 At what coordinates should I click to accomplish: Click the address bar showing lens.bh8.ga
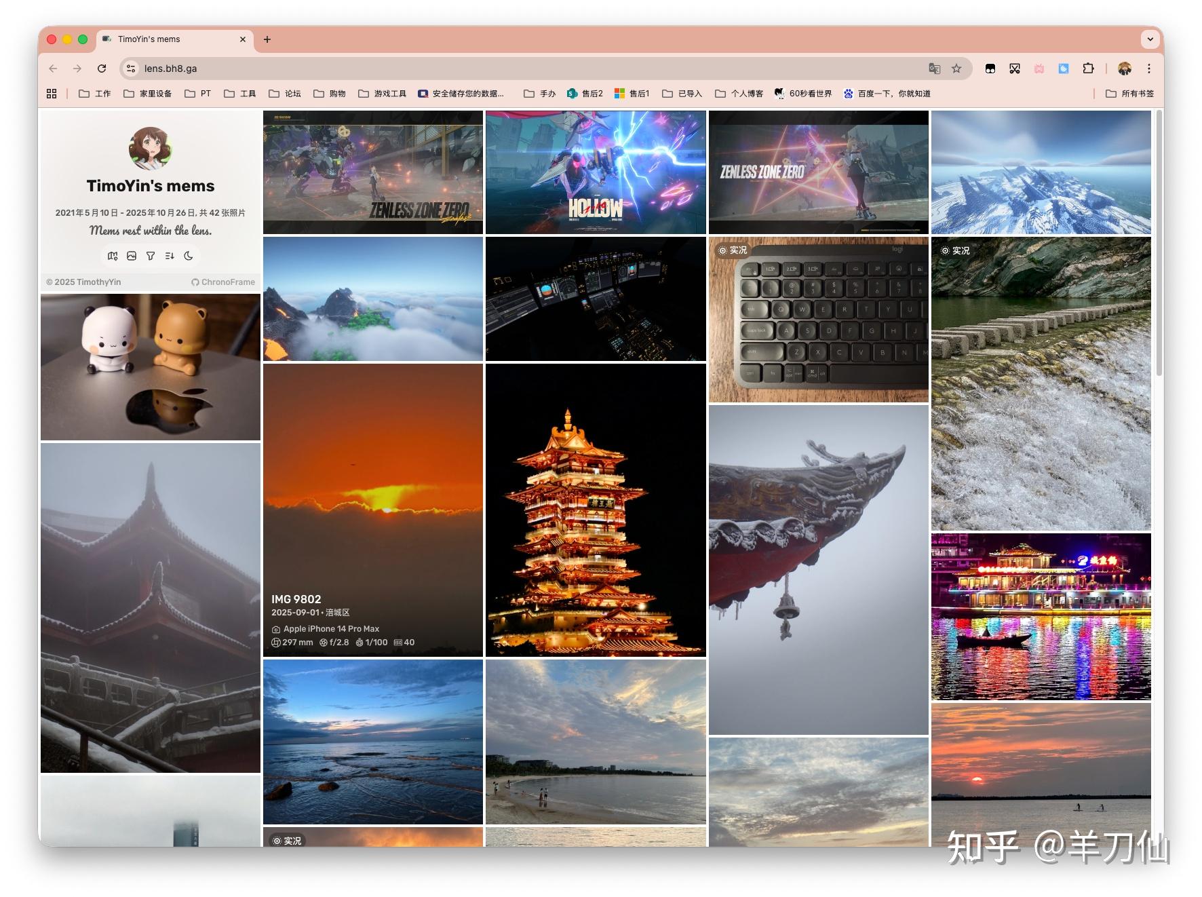click(x=529, y=69)
